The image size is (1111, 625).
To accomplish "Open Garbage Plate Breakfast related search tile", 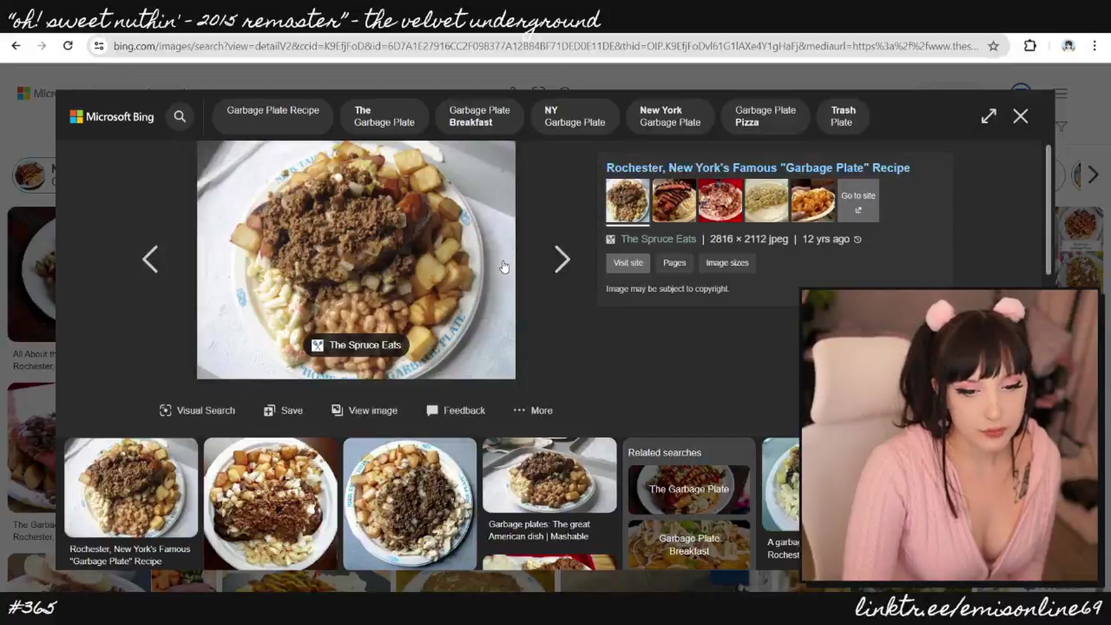I will [689, 545].
